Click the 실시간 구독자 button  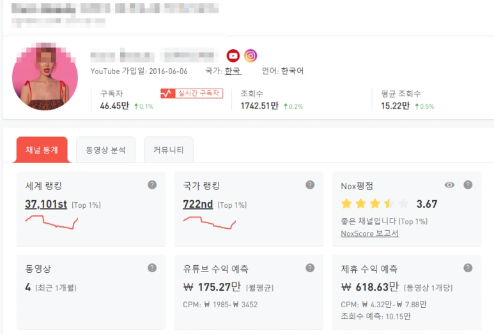click(192, 93)
